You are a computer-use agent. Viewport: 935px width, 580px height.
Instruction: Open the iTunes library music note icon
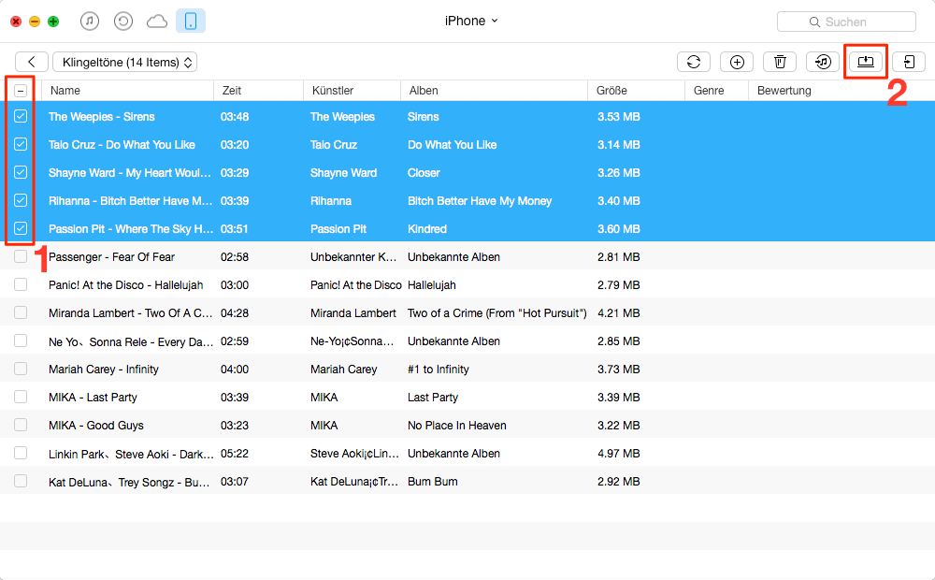(x=90, y=22)
